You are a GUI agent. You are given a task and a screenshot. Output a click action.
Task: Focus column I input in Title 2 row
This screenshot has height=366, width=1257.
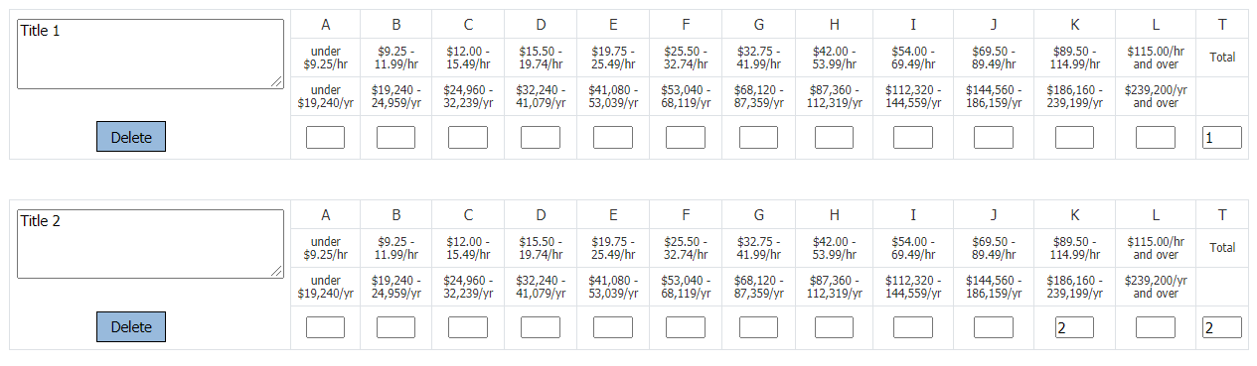tap(913, 327)
